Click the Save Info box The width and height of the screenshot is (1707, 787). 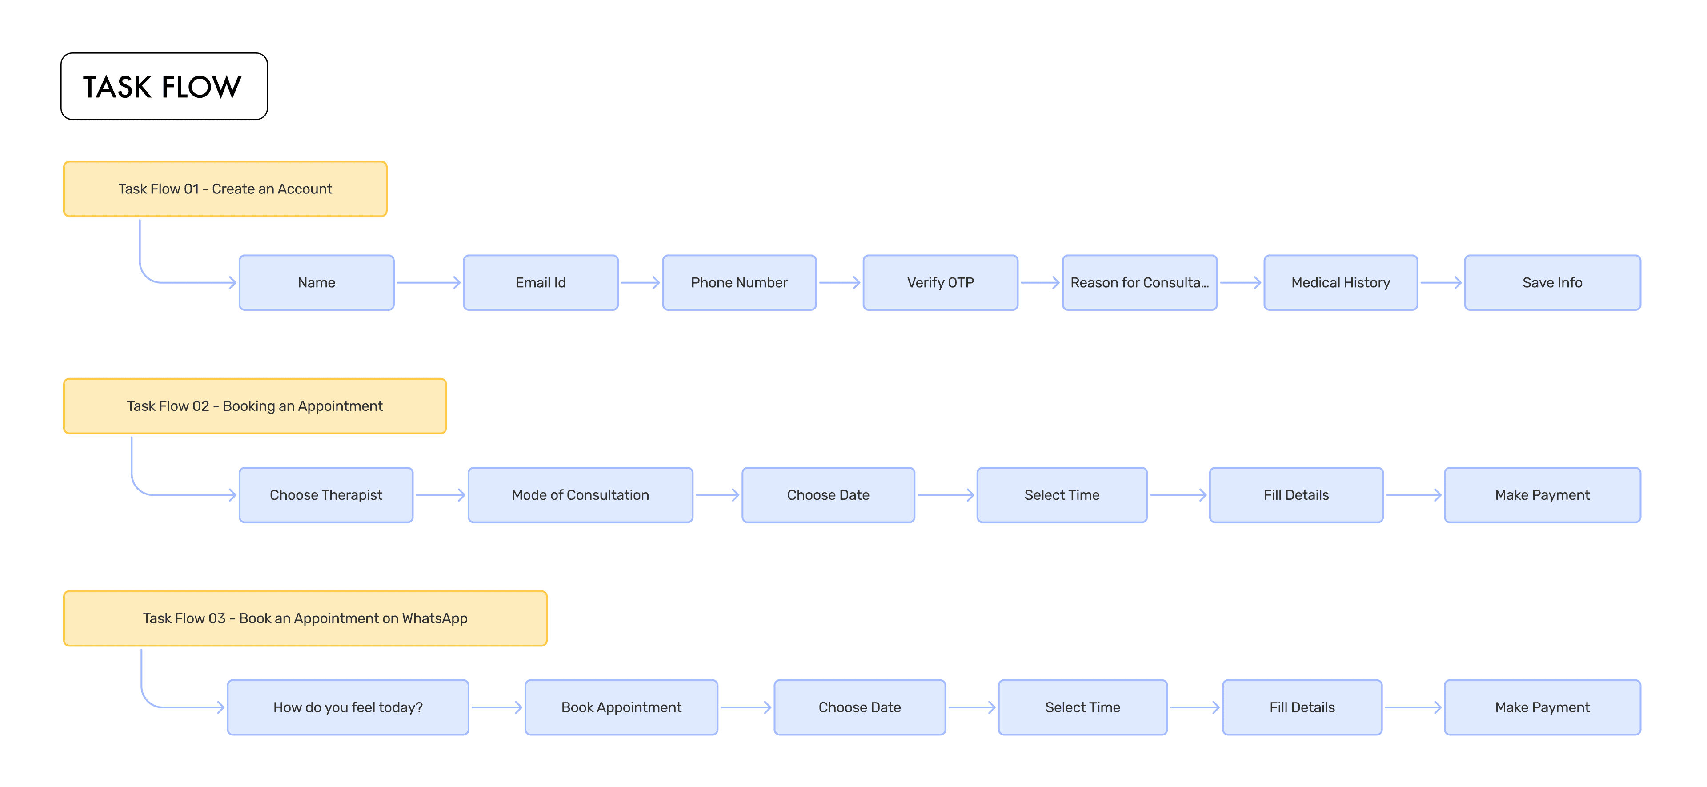tap(1551, 282)
